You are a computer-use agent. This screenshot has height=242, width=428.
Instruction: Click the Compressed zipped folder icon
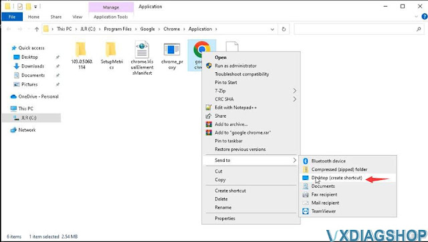pyautogui.click(x=306, y=169)
